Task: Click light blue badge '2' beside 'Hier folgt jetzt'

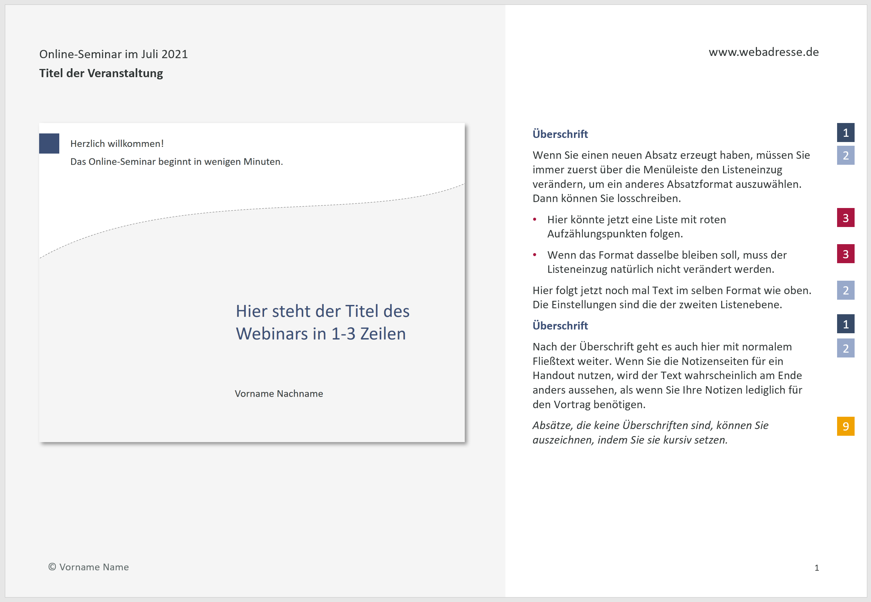Action: (x=846, y=290)
